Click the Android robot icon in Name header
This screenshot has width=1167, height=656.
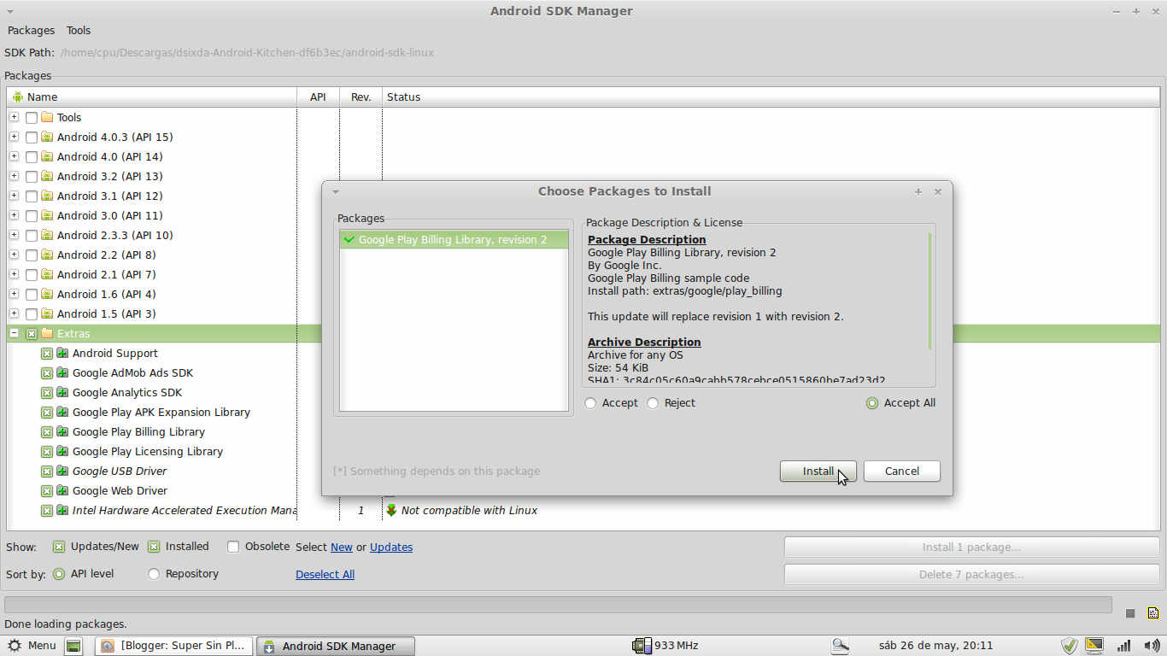18,97
